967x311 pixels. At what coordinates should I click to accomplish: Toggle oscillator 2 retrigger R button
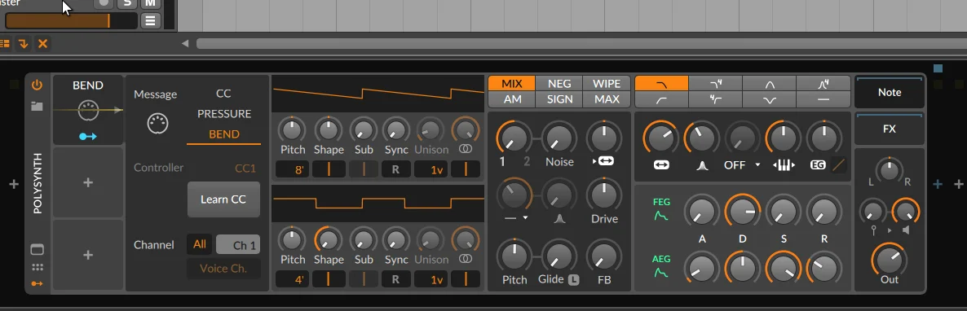(x=395, y=279)
